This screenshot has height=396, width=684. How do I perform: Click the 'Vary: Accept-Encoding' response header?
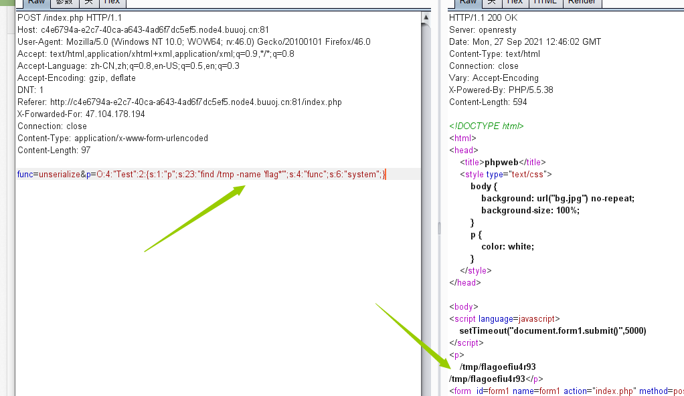[x=494, y=78]
